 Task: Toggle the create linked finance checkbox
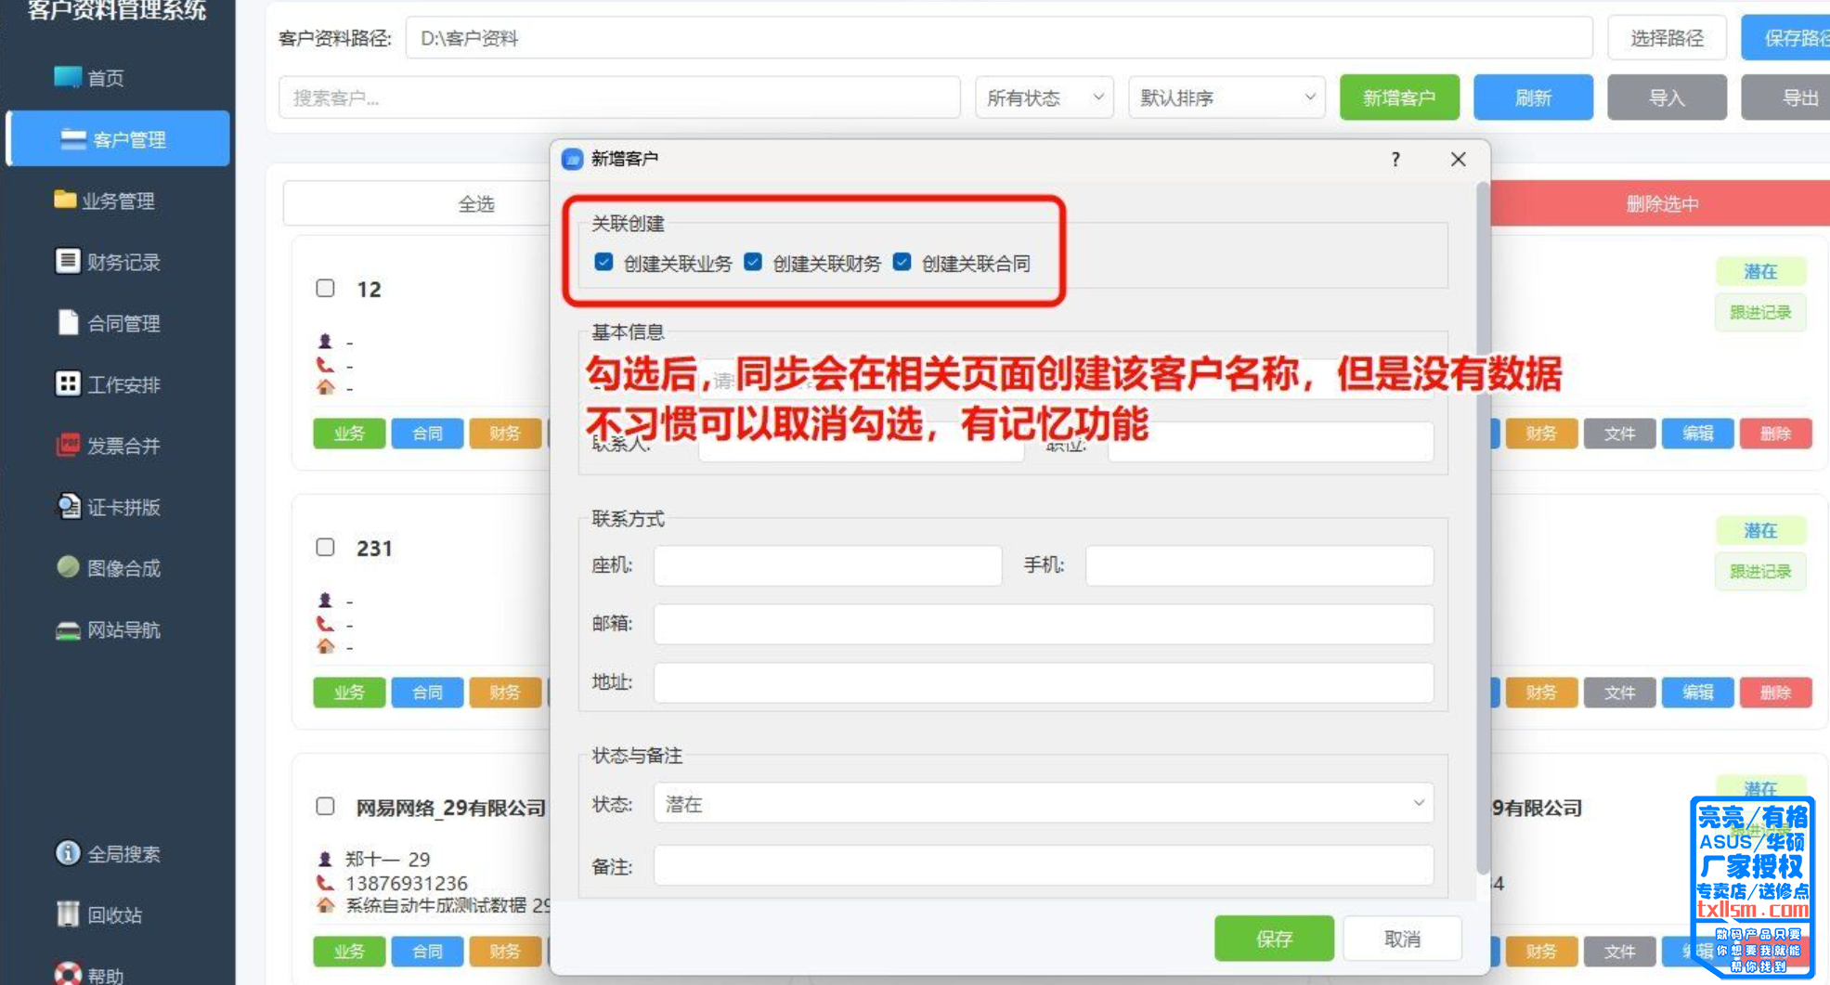(x=753, y=263)
